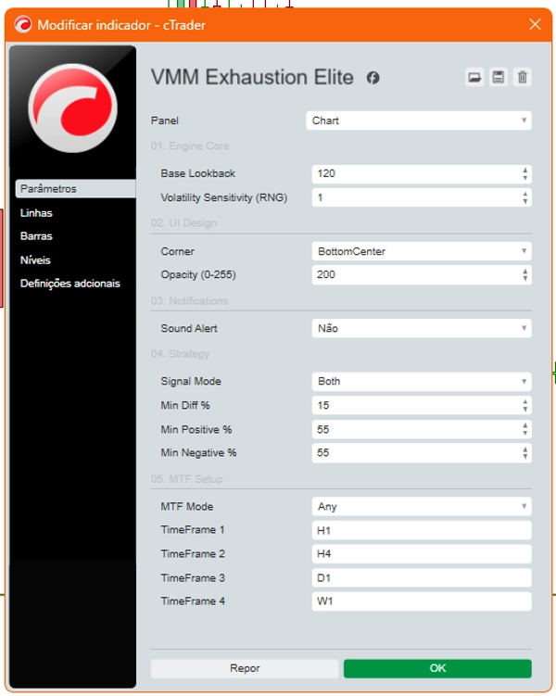Click the 04. Strategy section label
The image size is (556, 696).
tap(180, 354)
